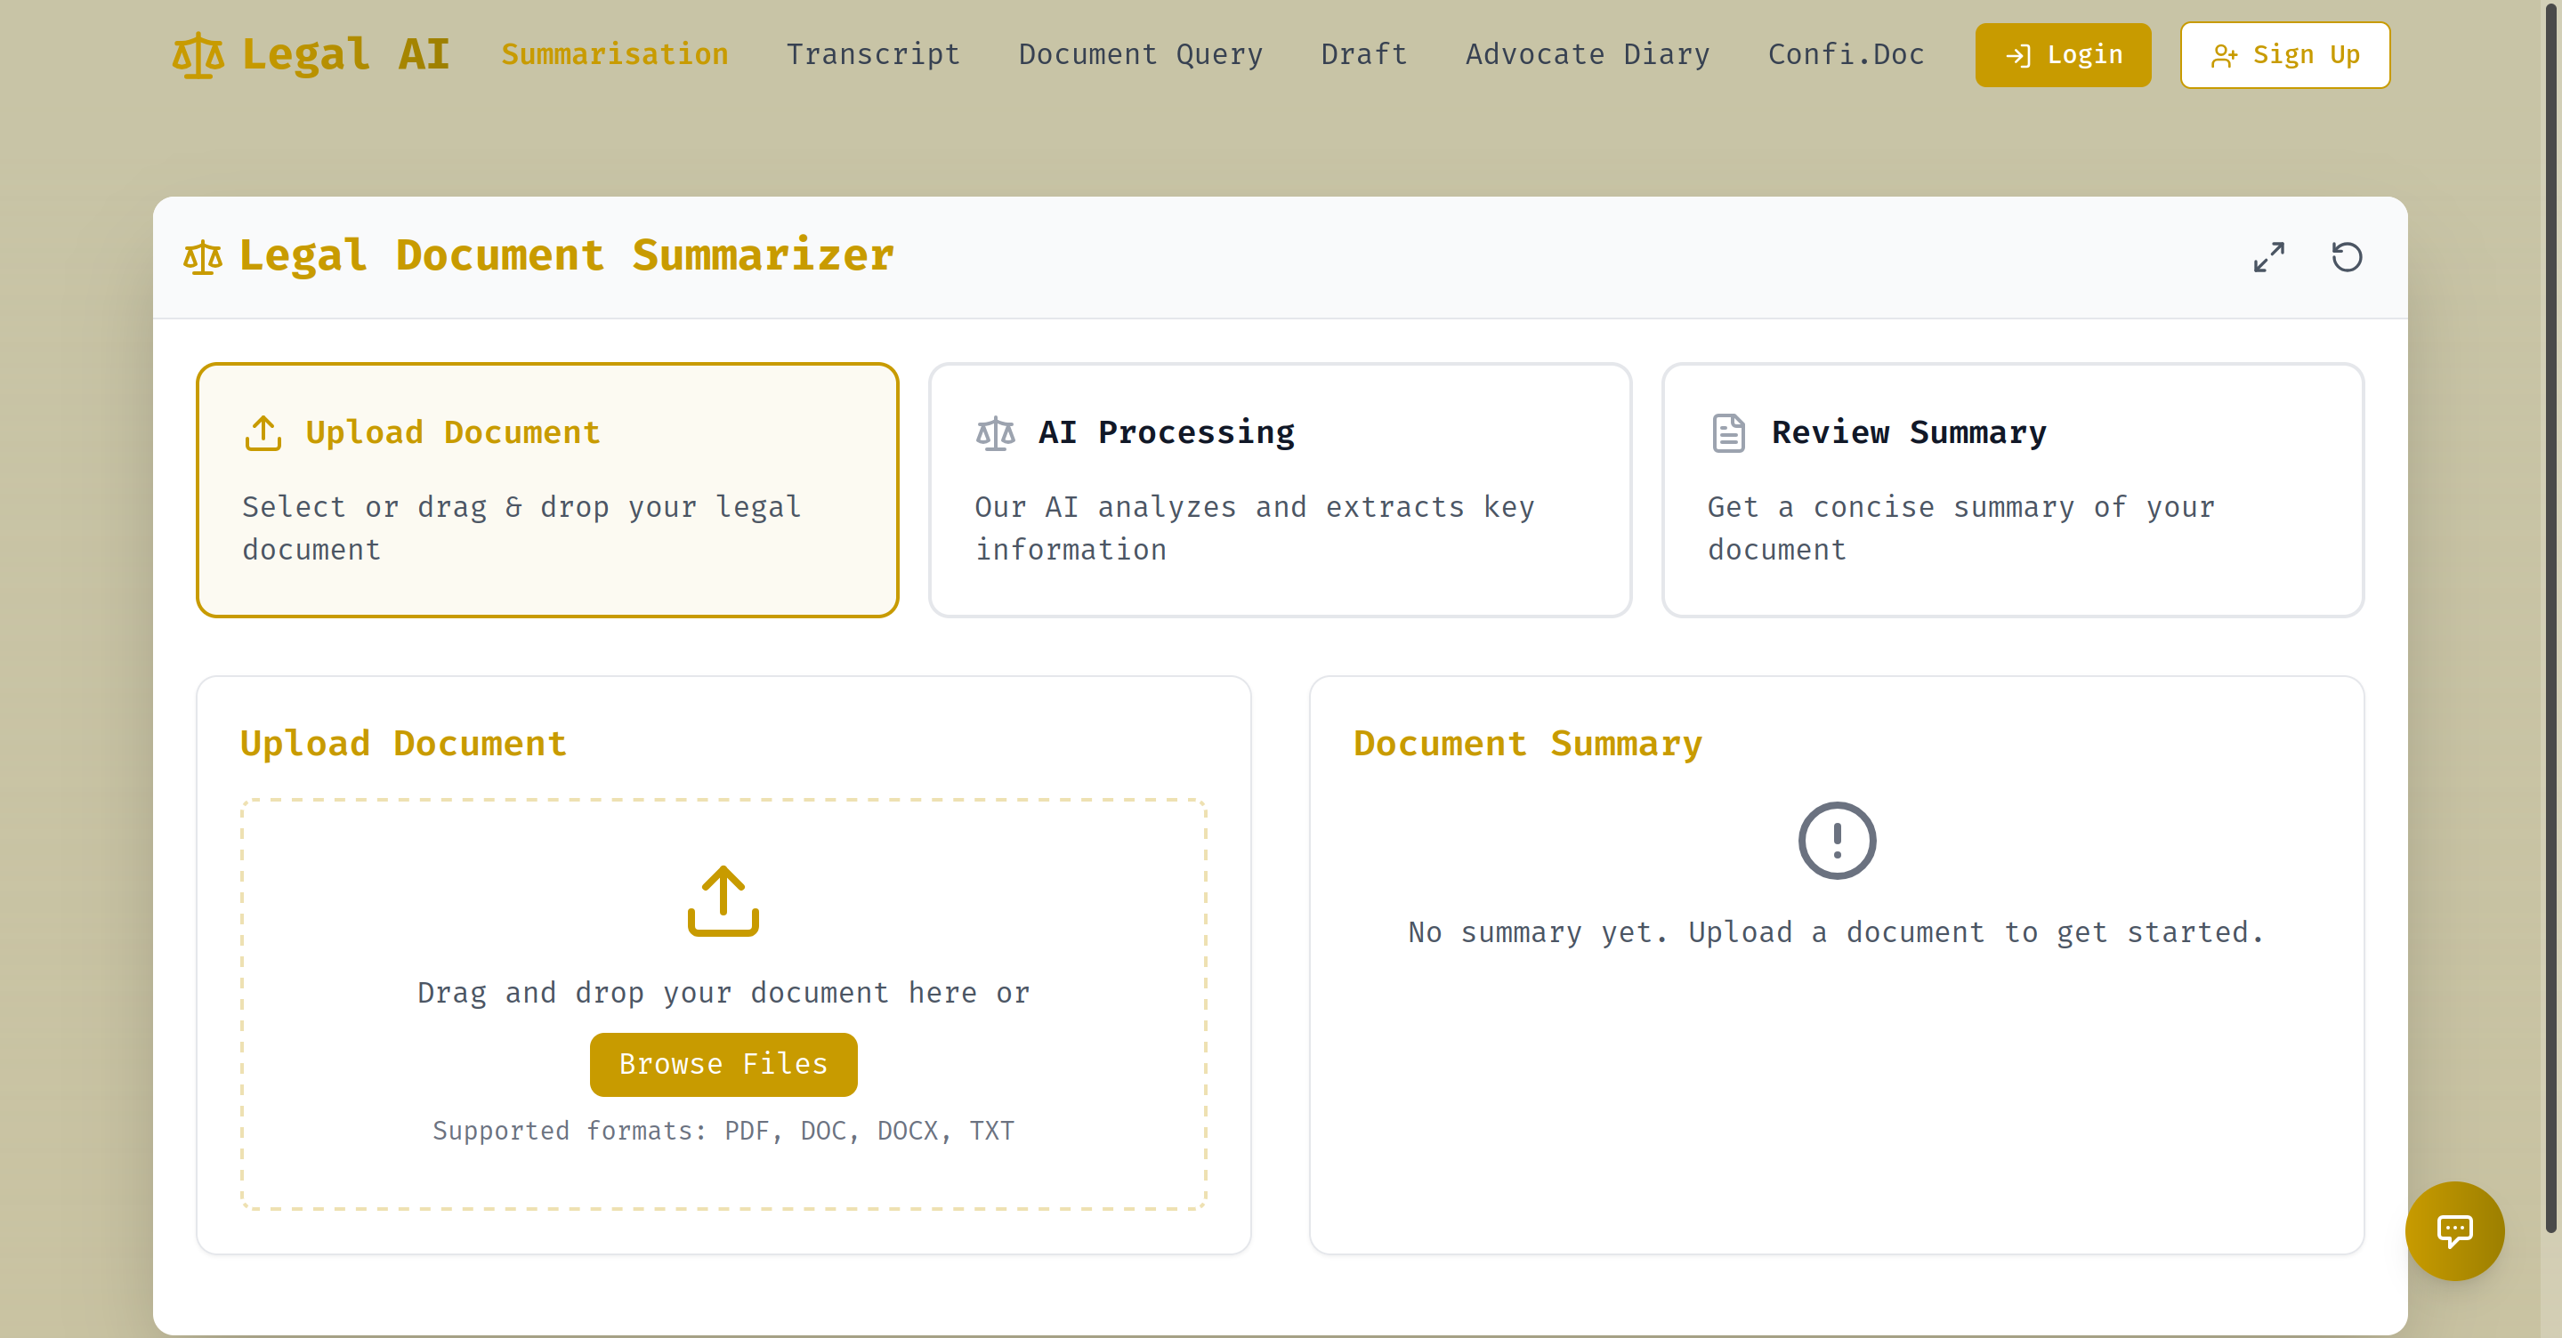Click the AI Processing scales icon
Screen dimensions: 2562x1338
pyautogui.click(x=995, y=433)
